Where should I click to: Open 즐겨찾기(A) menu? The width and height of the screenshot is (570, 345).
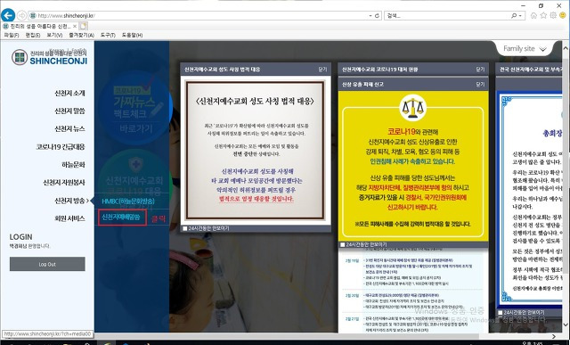tap(81, 35)
